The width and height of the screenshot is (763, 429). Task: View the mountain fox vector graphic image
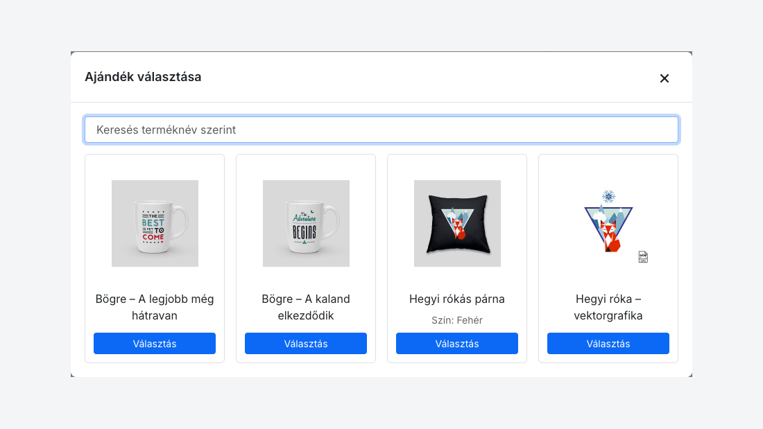(608, 223)
